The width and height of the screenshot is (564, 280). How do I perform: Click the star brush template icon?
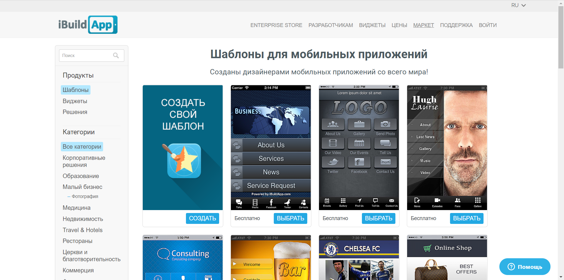(x=182, y=160)
